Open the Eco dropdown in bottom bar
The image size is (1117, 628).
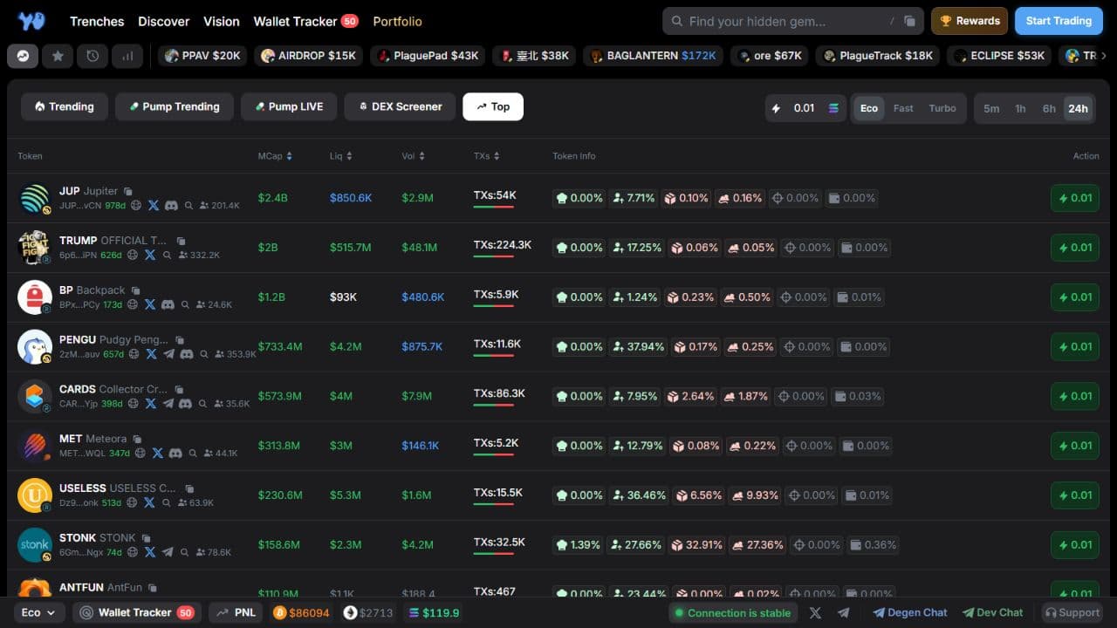38,613
